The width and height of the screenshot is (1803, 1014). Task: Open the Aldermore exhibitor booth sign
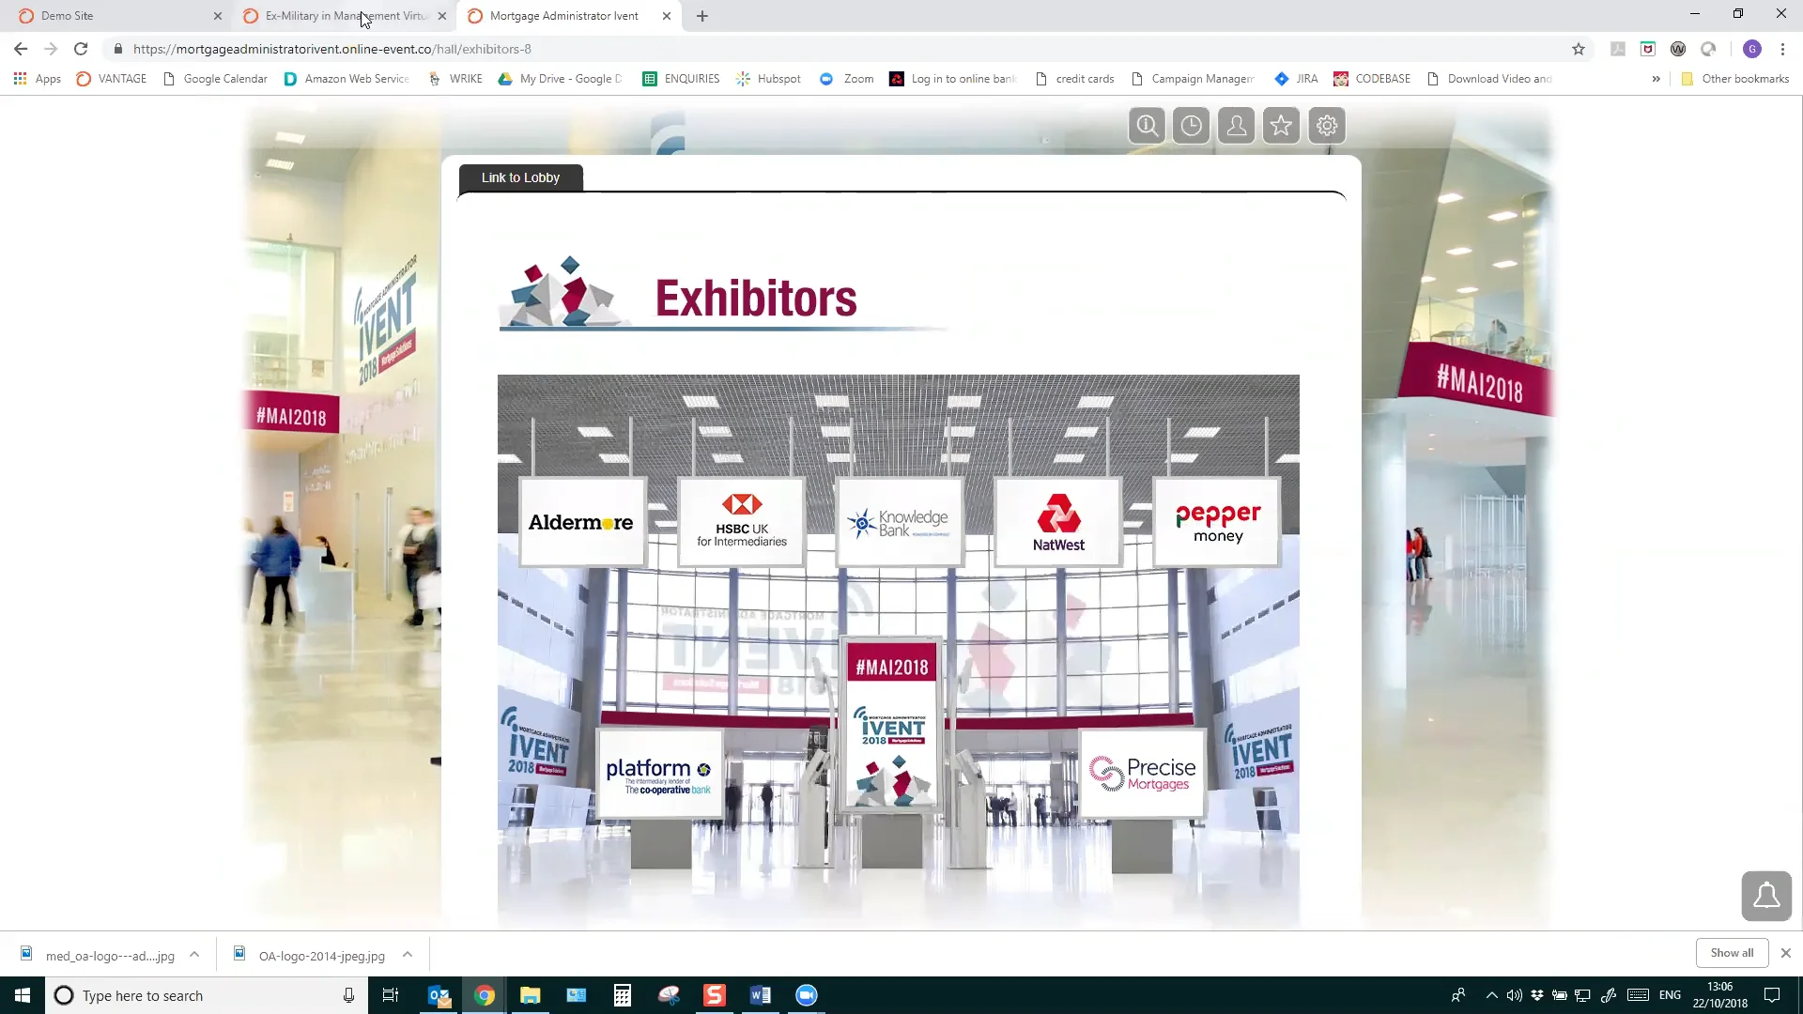(581, 522)
